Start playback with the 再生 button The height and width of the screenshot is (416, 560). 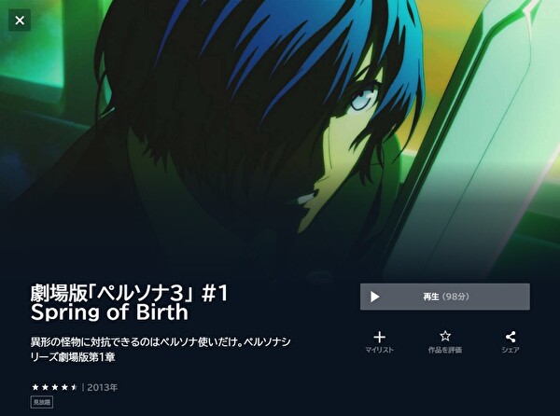[445, 297]
